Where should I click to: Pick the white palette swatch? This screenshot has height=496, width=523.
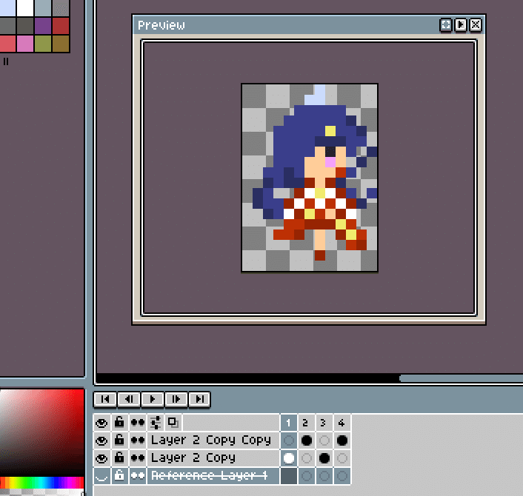[25, 8]
